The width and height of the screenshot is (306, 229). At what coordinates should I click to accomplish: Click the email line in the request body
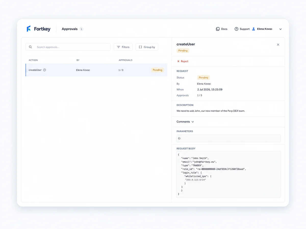(199, 162)
